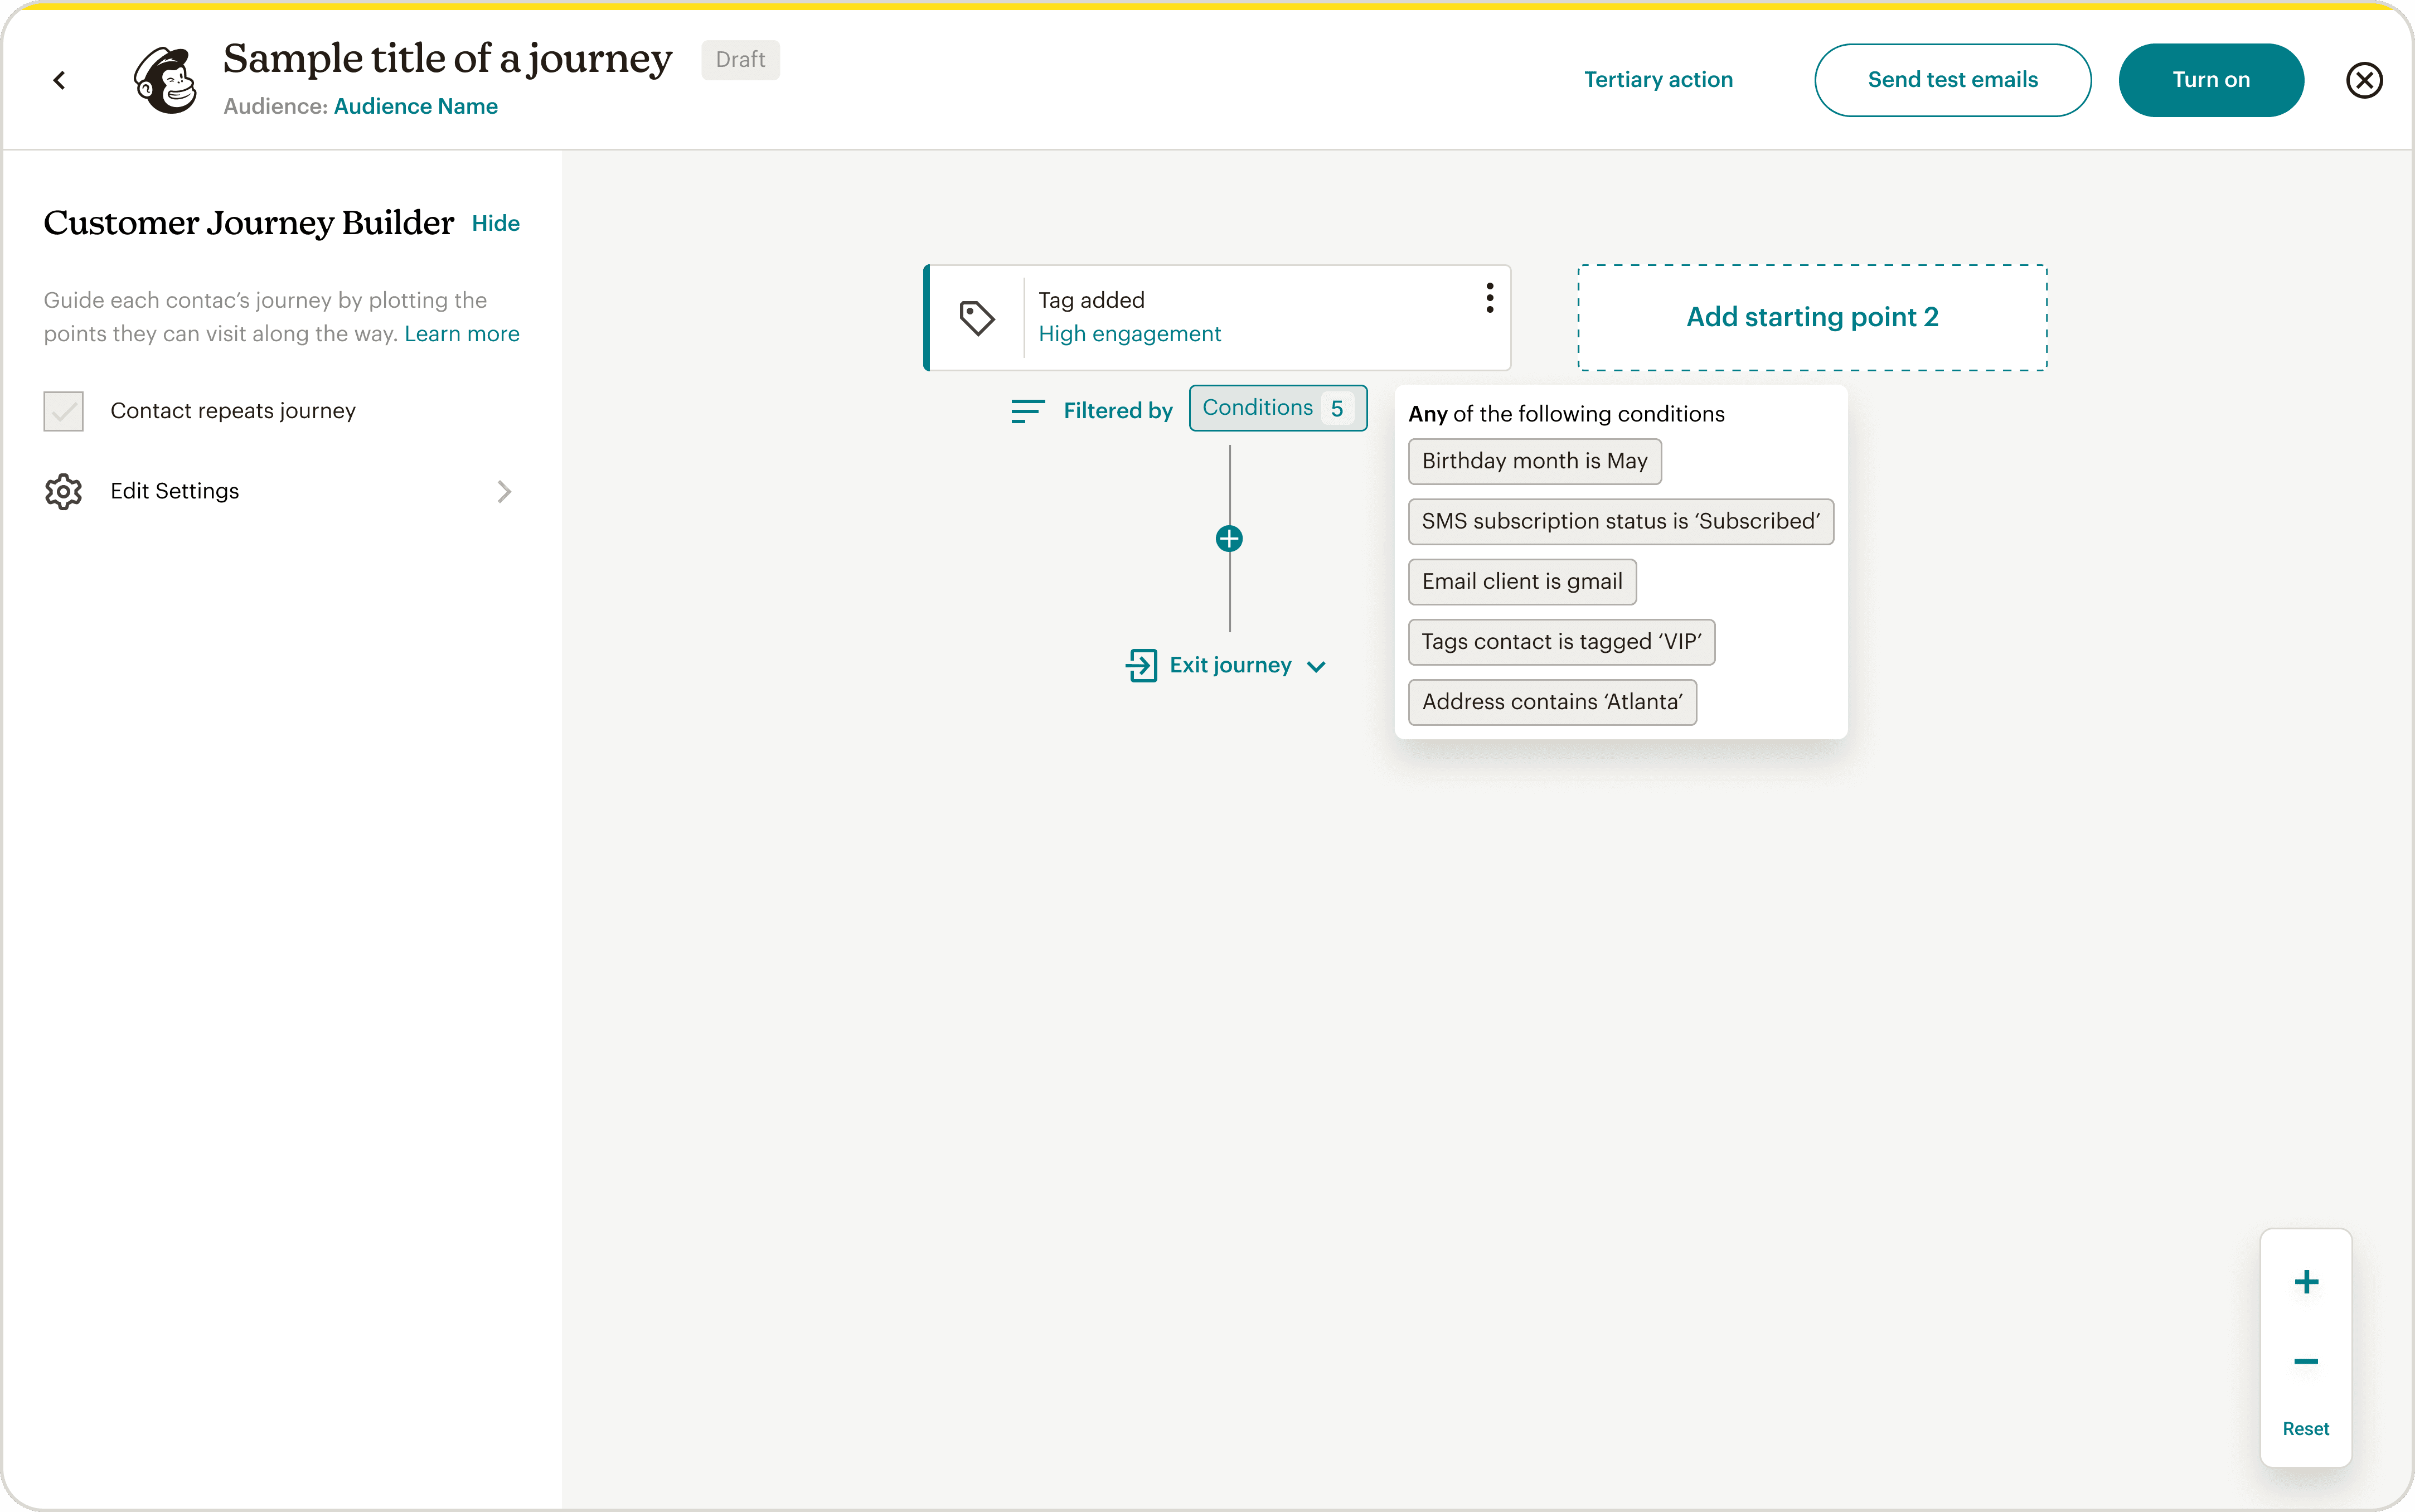The image size is (2415, 1512).
Task: Zoom out with the minus icon
Action: click(x=2305, y=1362)
